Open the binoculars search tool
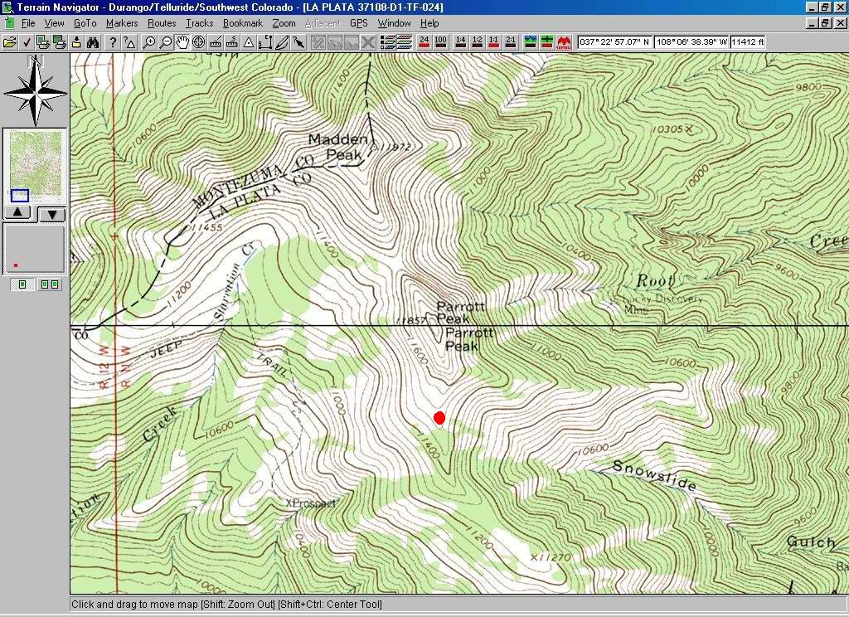Screen dimensions: 849x617 coord(93,42)
